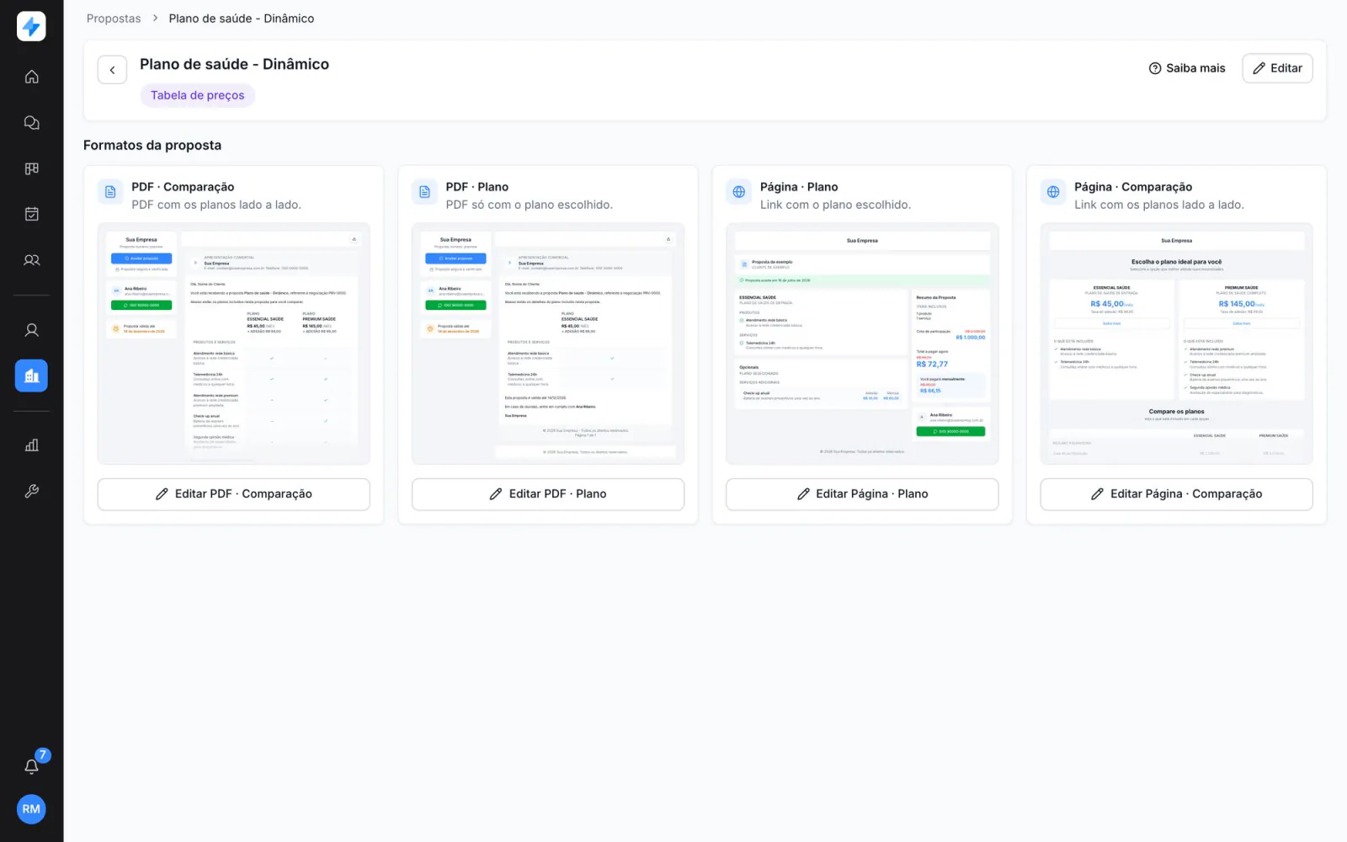Click the Saiba mais help link
This screenshot has width=1347, height=842.
1187,68
